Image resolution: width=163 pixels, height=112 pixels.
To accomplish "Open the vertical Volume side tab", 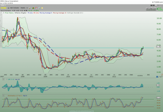I will click(1, 44).
